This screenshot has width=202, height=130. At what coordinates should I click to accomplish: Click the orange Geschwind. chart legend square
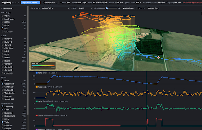coord(37,87)
